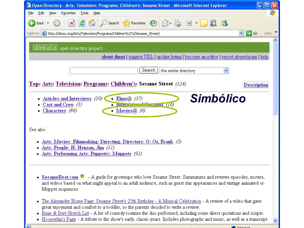
Task: Click the Edit with Word icon
Action: coord(189,23)
